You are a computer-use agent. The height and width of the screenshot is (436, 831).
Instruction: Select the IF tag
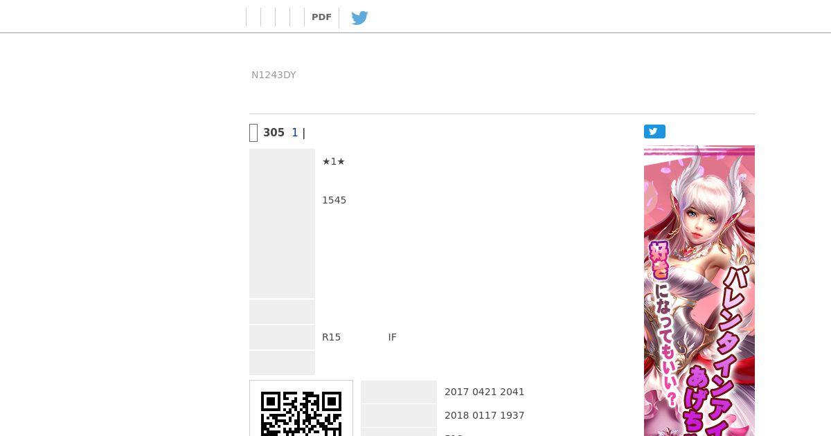(392, 337)
